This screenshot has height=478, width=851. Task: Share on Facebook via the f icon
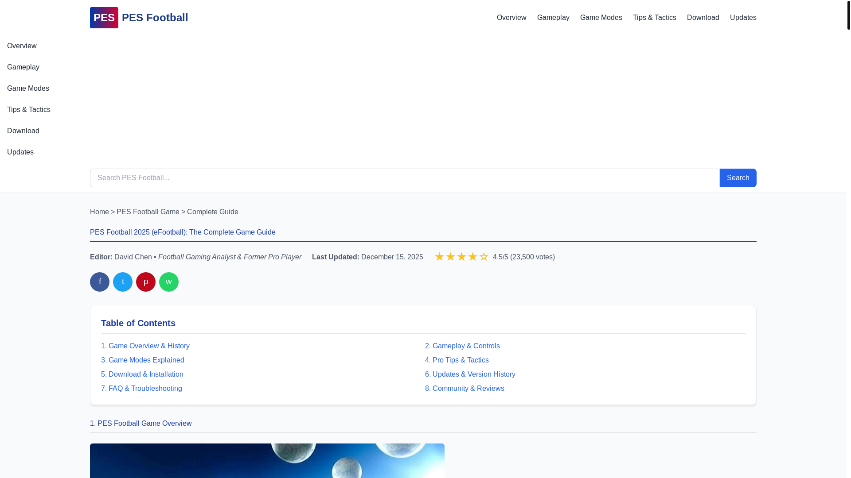tap(100, 282)
